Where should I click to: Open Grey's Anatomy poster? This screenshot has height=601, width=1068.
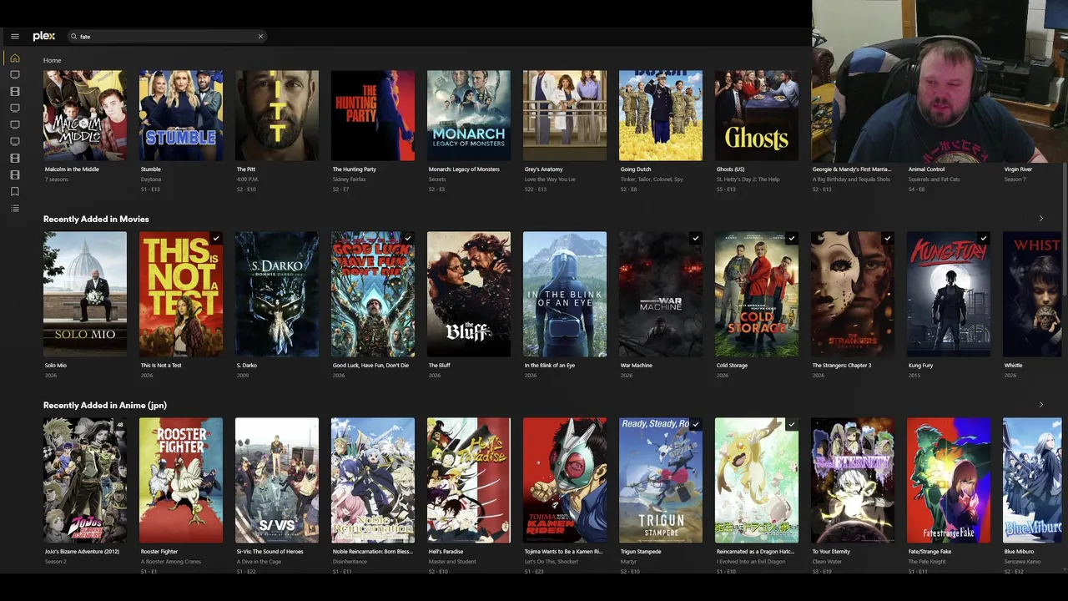pyautogui.click(x=565, y=115)
